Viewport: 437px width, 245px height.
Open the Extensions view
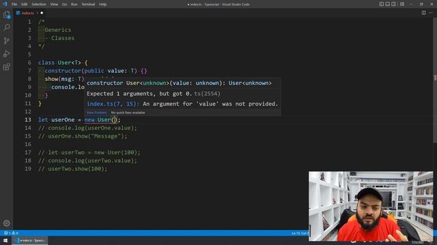[x=6, y=67]
